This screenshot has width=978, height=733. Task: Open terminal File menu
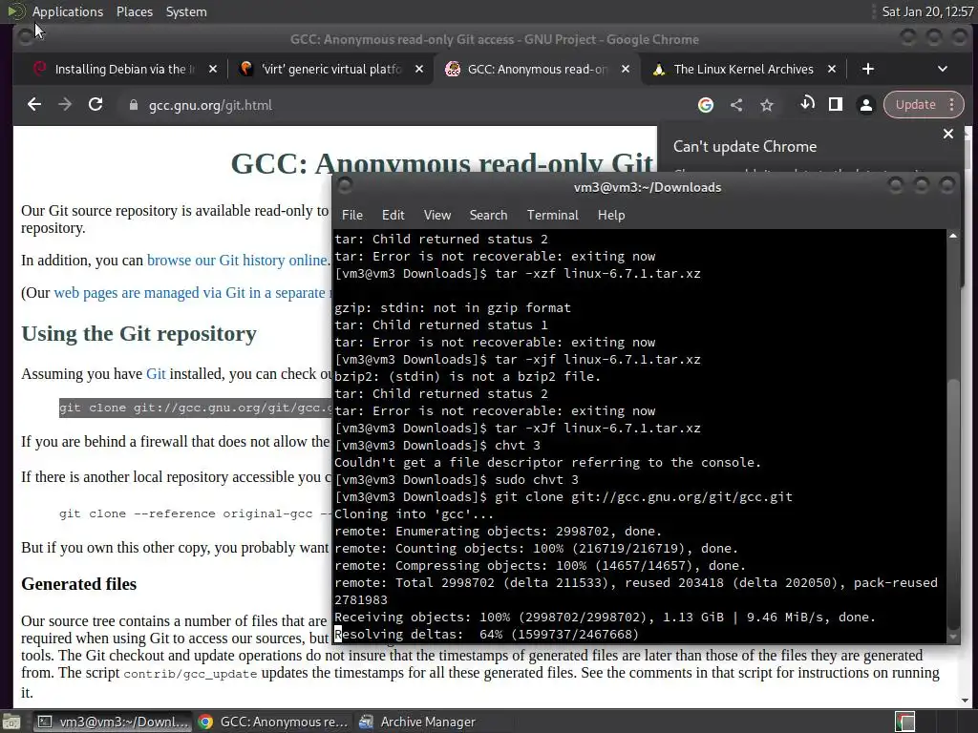coord(351,215)
